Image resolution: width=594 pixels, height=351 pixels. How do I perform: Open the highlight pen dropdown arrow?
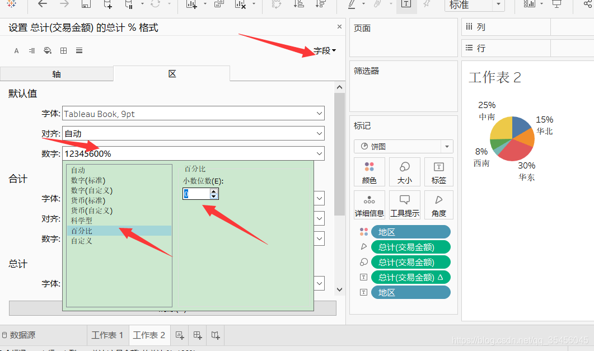click(x=363, y=4)
